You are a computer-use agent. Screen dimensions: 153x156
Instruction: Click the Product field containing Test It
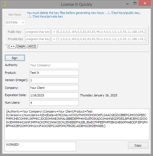(54, 73)
